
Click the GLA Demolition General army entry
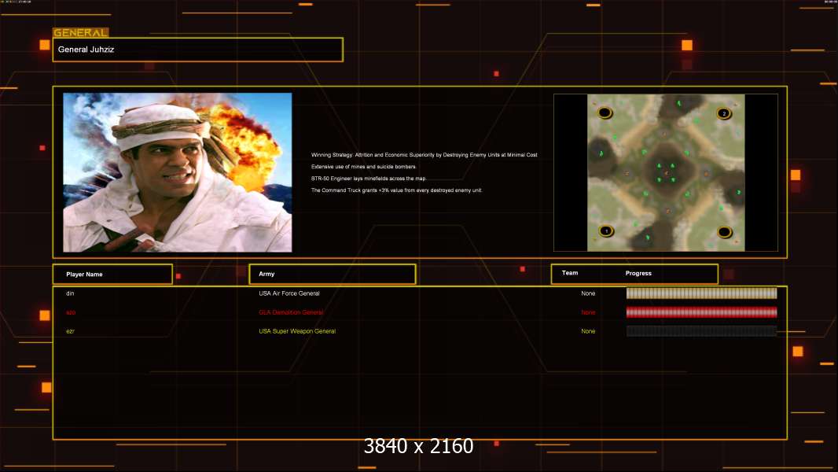(x=291, y=313)
